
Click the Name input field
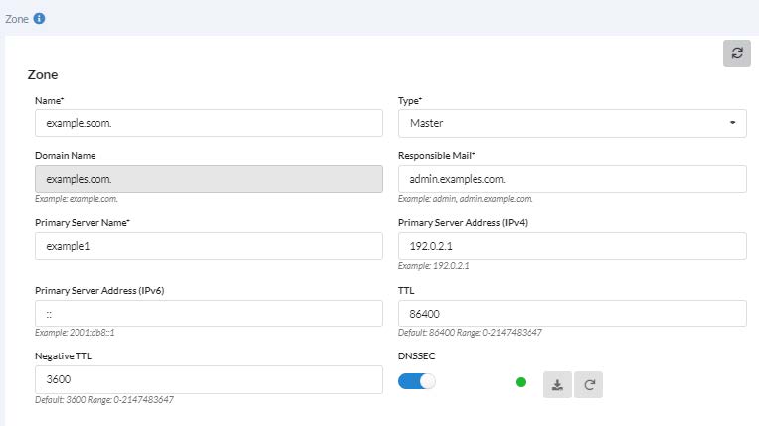click(209, 123)
